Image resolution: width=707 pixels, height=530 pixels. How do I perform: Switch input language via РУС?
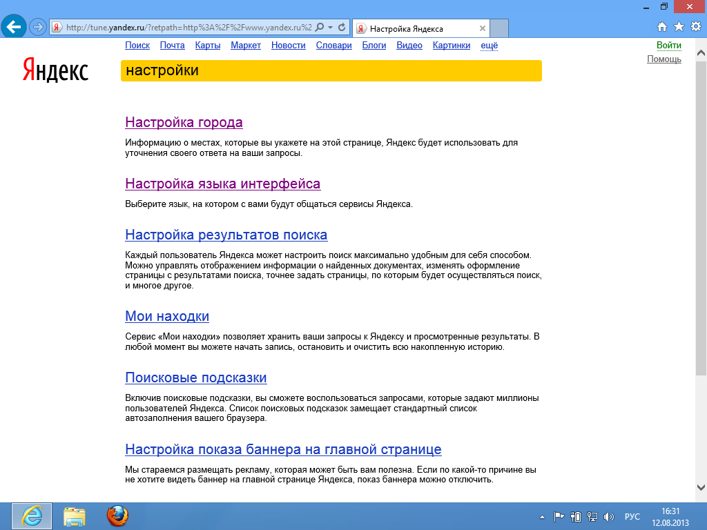[632, 516]
